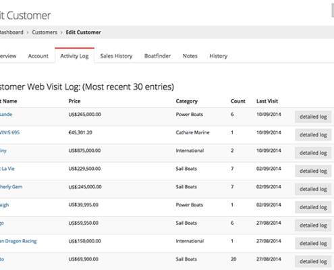
Task: Open detailed log for Cathare Marine row
Action: pyautogui.click(x=313, y=135)
